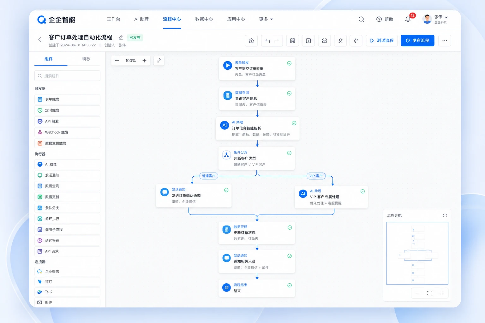Select the 发送通知 executor component
This screenshot has width=485, height=323.
(x=67, y=175)
